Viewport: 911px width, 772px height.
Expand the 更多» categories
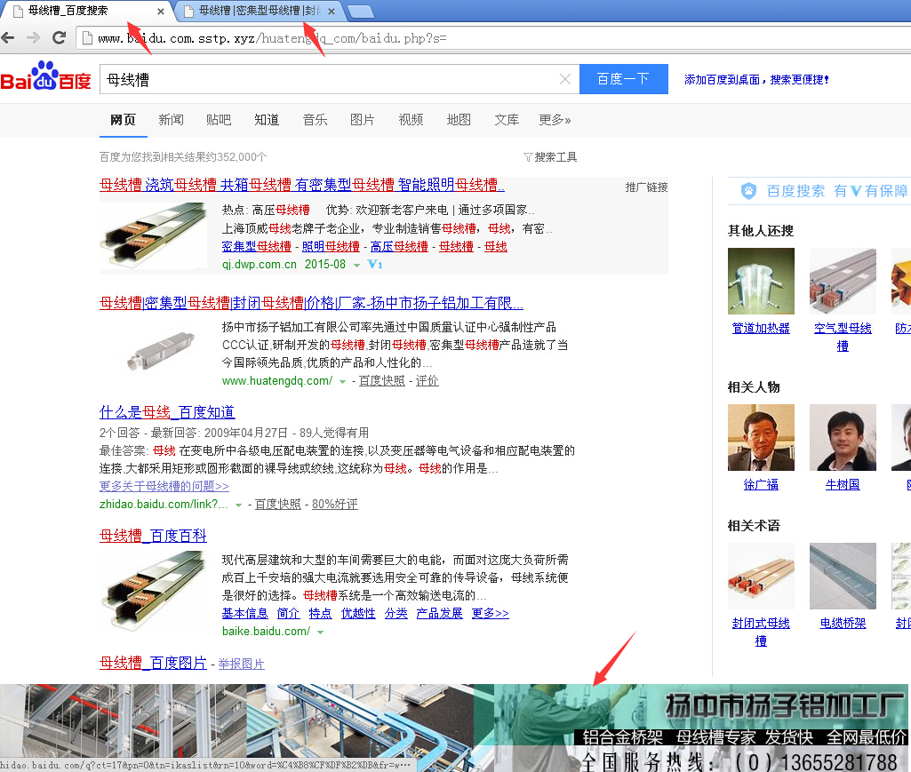555,120
